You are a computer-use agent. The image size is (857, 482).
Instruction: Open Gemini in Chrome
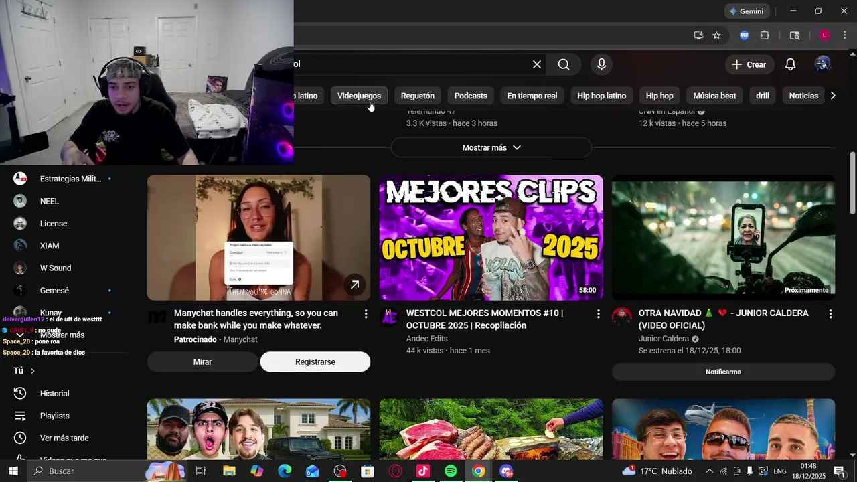747,11
